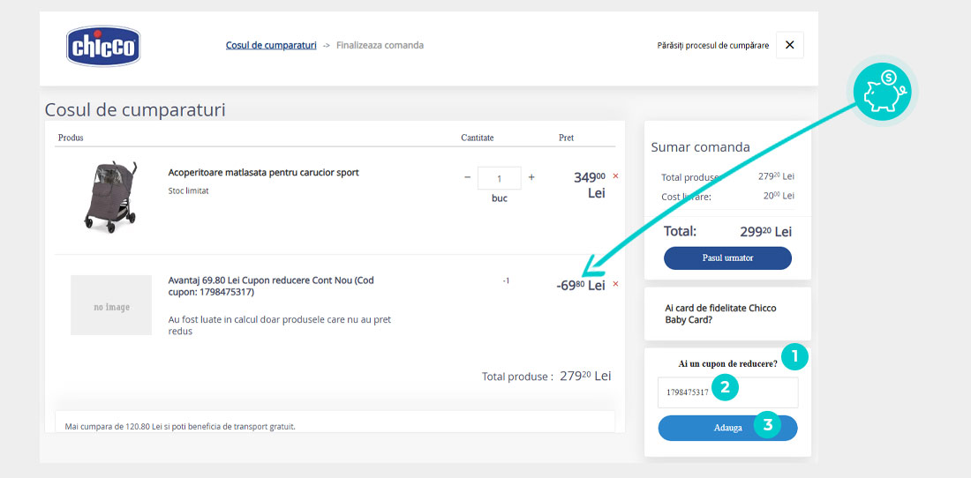Close the checkout with the X button
This screenshot has height=478, width=971.
[x=789, y=45]
